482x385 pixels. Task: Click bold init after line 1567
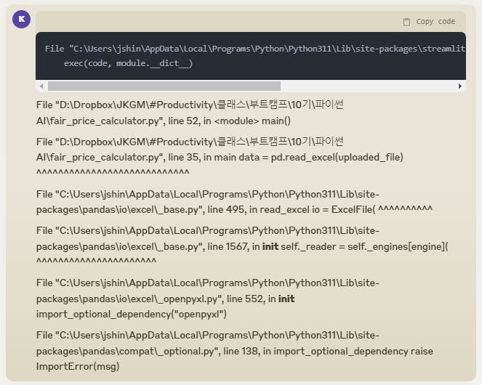[x=270, y=246]
